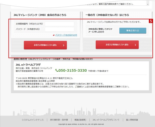
Task: Click the green phone icon beside 050-3155-3330
Action: pyautogui.click(x=57, y=70)
